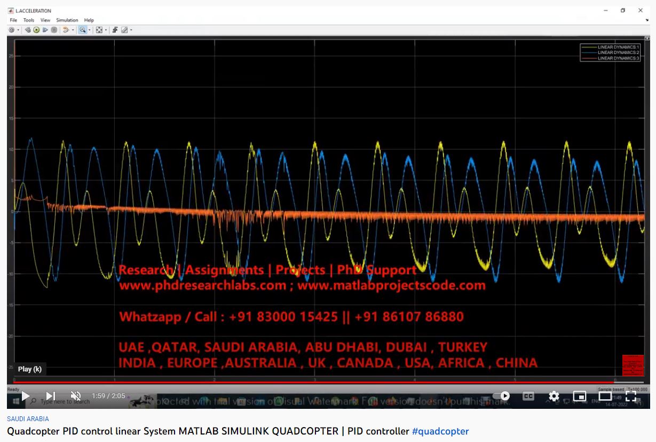This screenshot has height=442, width=656.
Task: Unmute the video using the speaker icon
Action: [76, 396]
